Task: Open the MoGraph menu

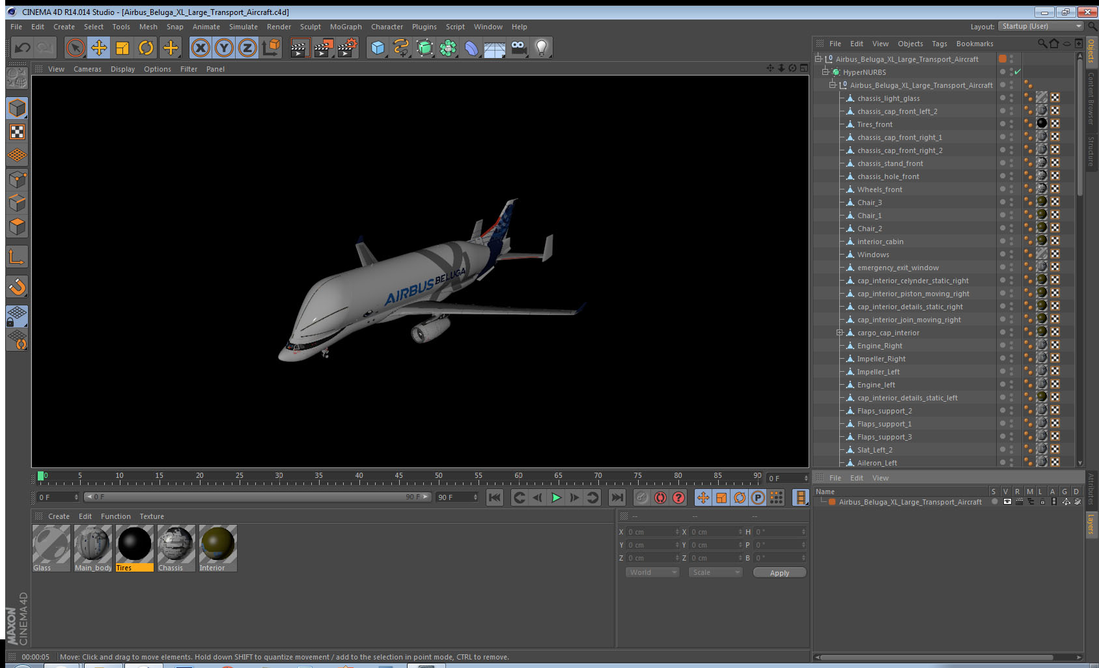Action: click(x=346, y=27)
